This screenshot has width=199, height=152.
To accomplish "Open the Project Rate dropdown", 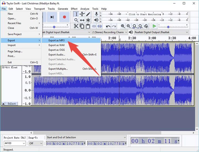I will (23, 143).
